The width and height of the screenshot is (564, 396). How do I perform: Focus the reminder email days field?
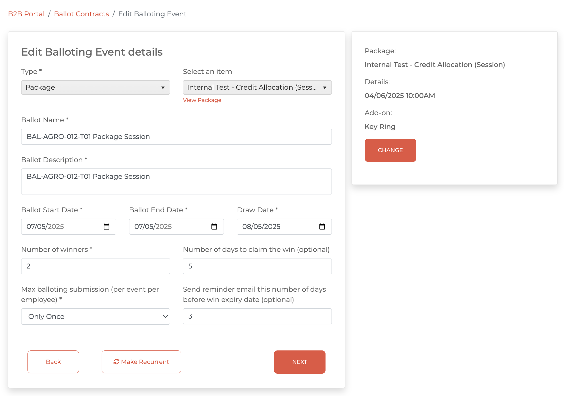point(257,316)
